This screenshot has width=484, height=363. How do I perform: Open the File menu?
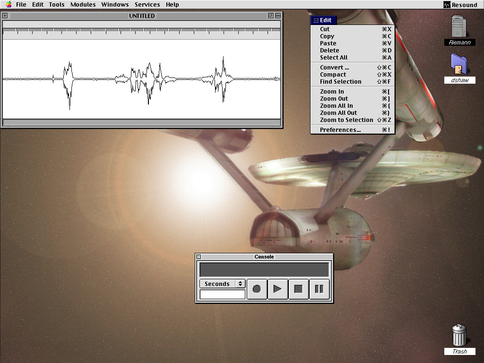coord(21,5)
